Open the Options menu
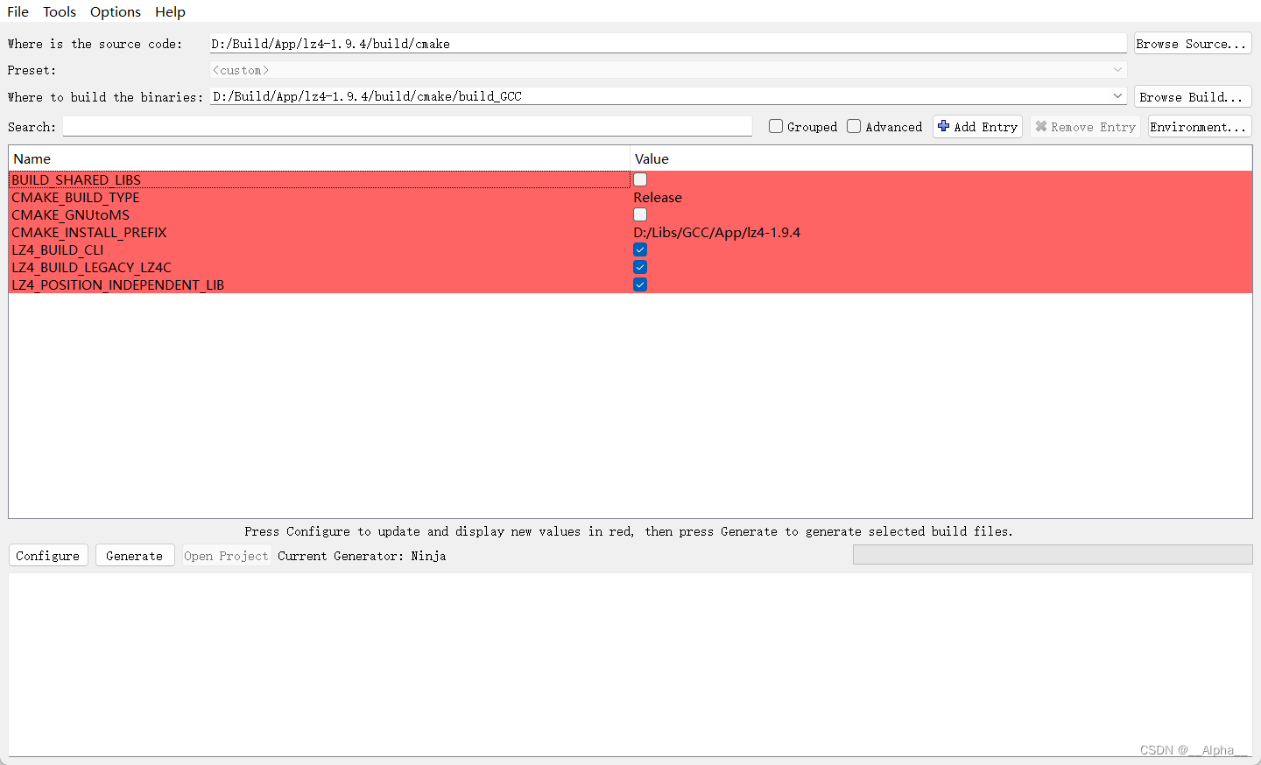Viewport: 1261px width, 765px height. [x=115, y=11]
